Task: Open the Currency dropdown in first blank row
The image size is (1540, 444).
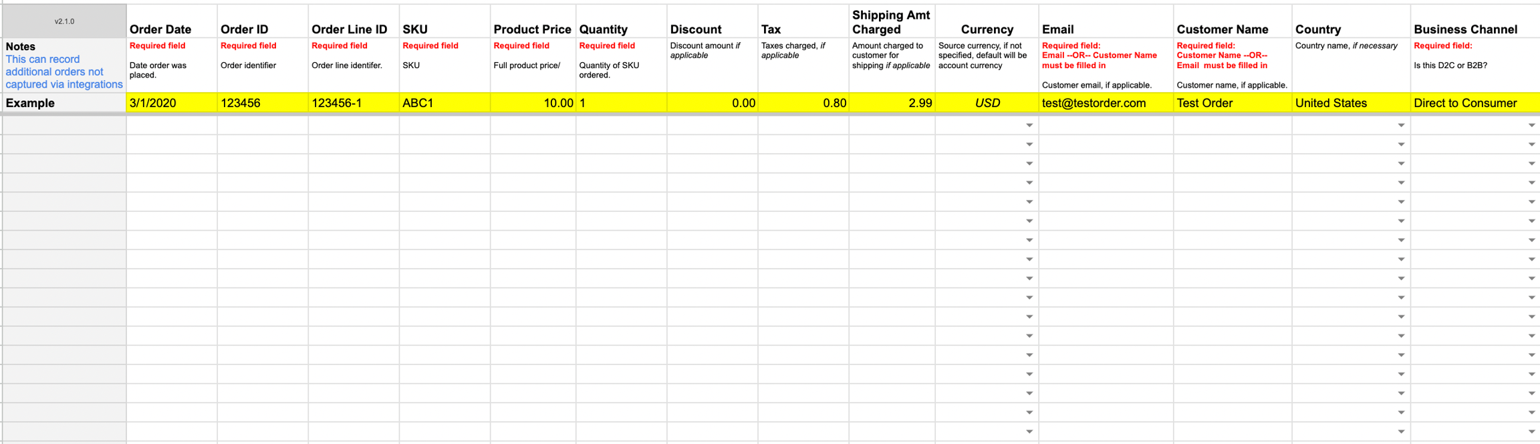Action: [x=1029, y=126]
